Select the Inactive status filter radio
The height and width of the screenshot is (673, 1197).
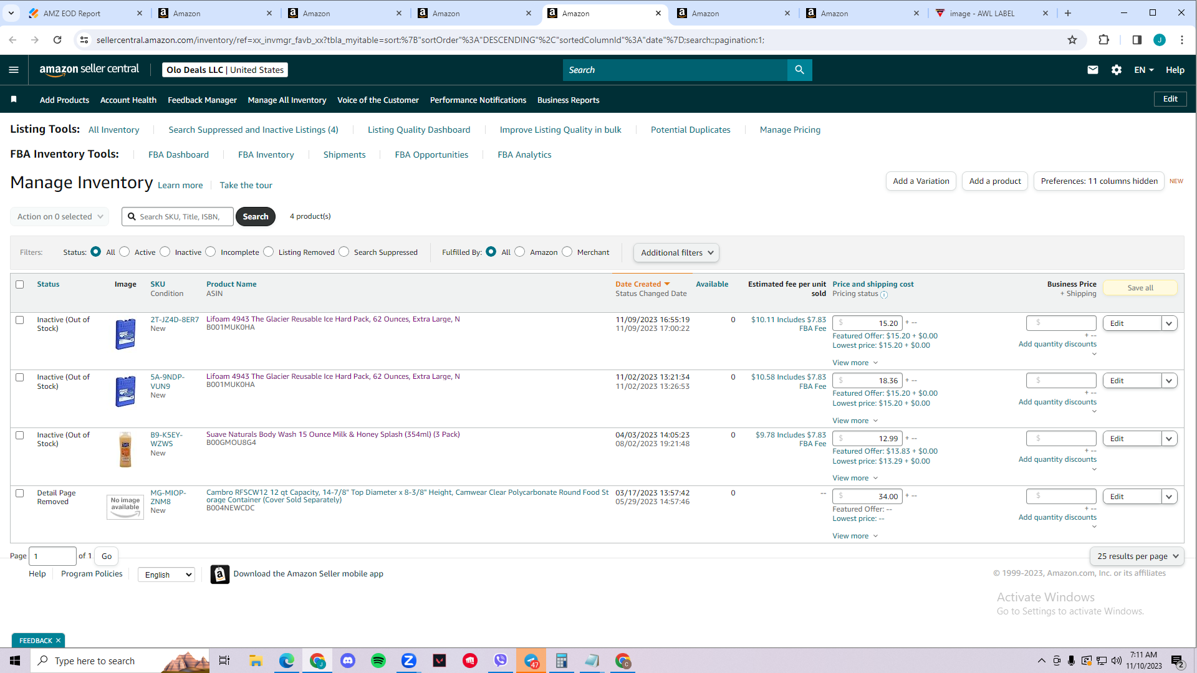pos(165,252)
